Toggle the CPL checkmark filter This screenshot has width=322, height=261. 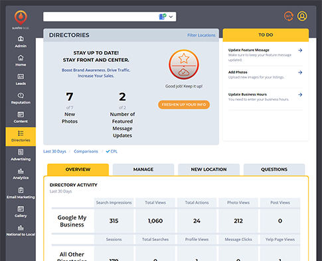[112, 151]
